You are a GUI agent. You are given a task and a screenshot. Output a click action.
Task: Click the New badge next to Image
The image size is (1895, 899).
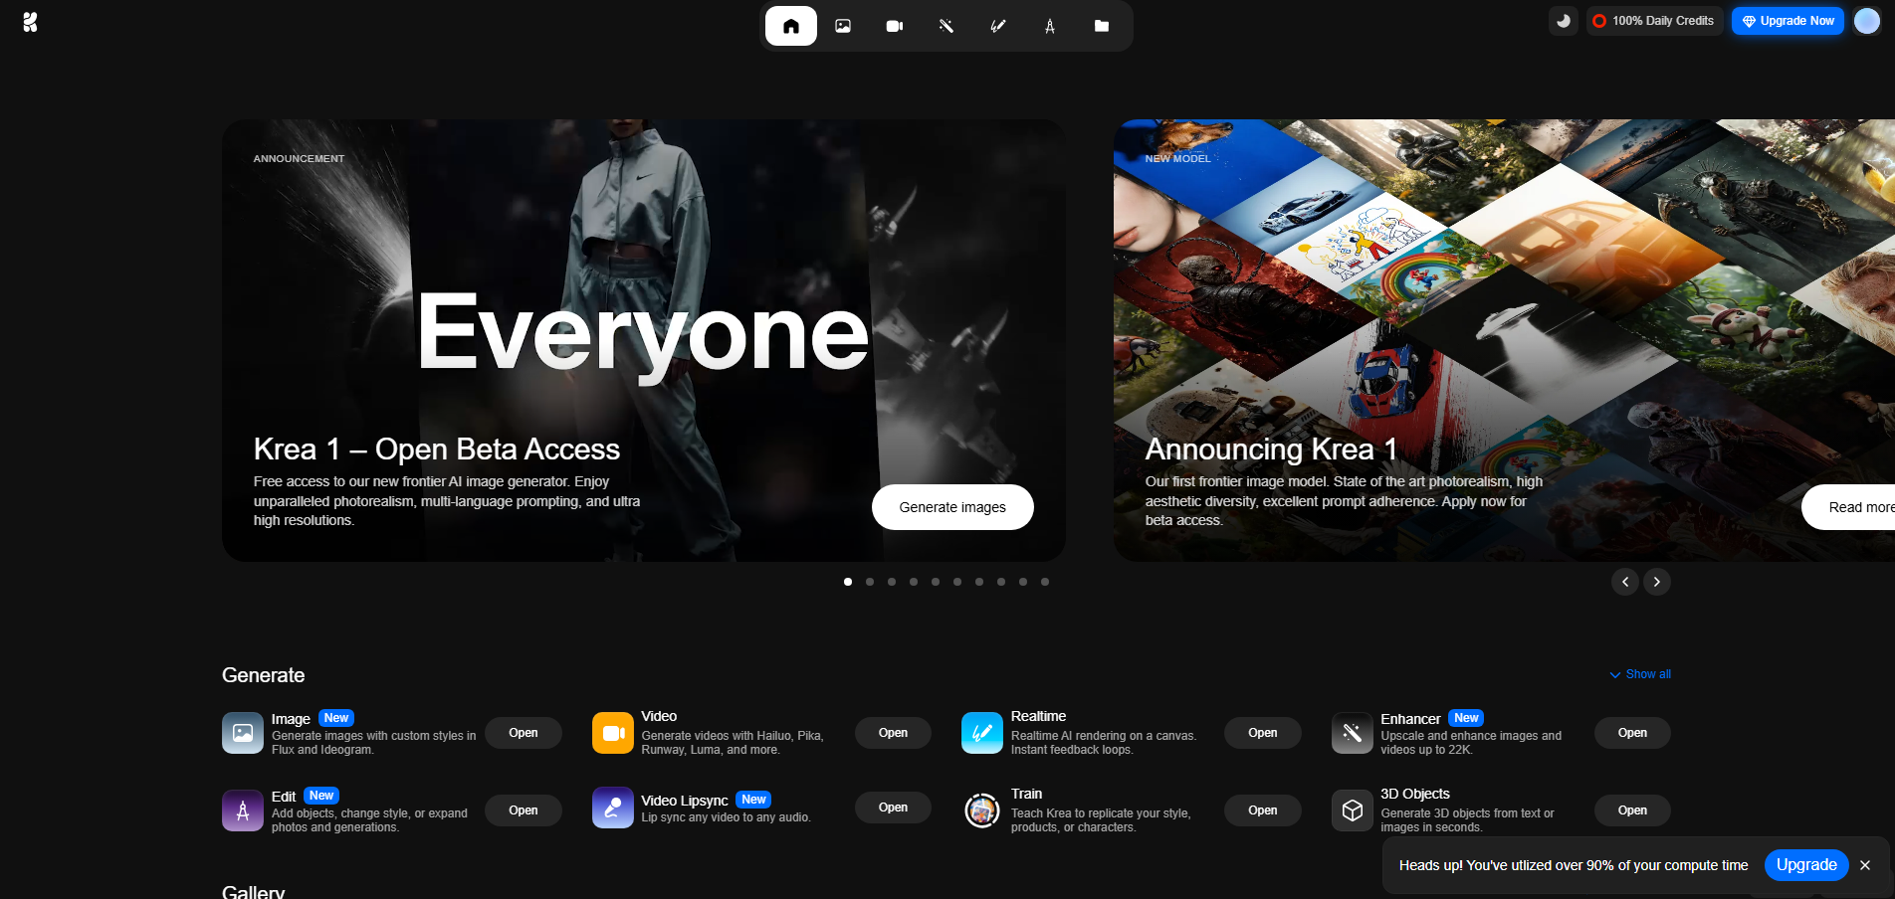tap(336, 718)
